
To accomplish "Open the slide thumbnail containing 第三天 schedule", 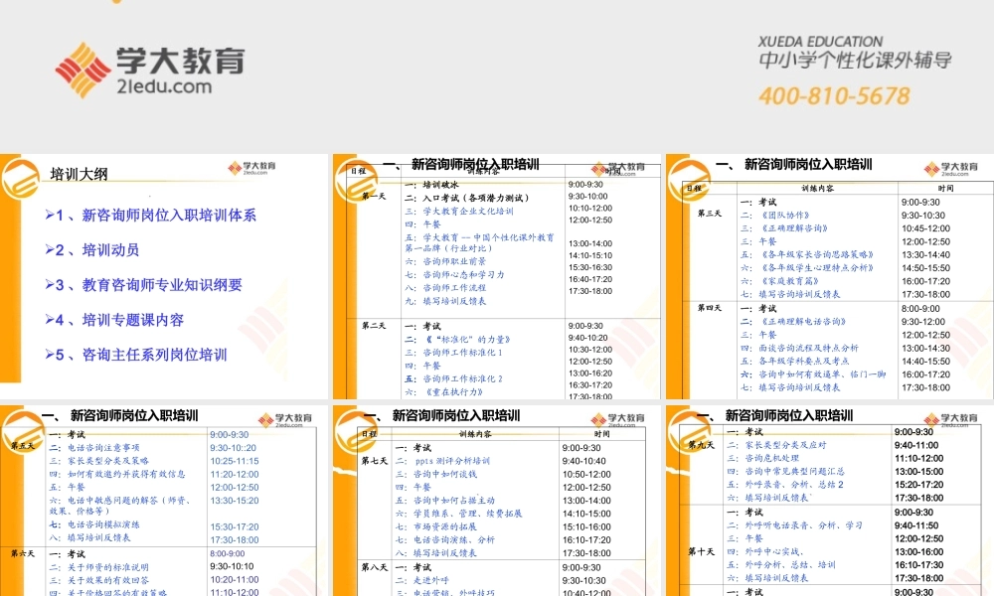I will [x=830, y=276].
